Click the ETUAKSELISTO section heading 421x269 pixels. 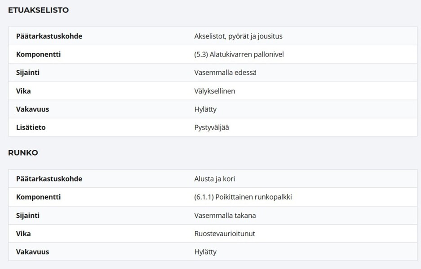pos(38,10)
